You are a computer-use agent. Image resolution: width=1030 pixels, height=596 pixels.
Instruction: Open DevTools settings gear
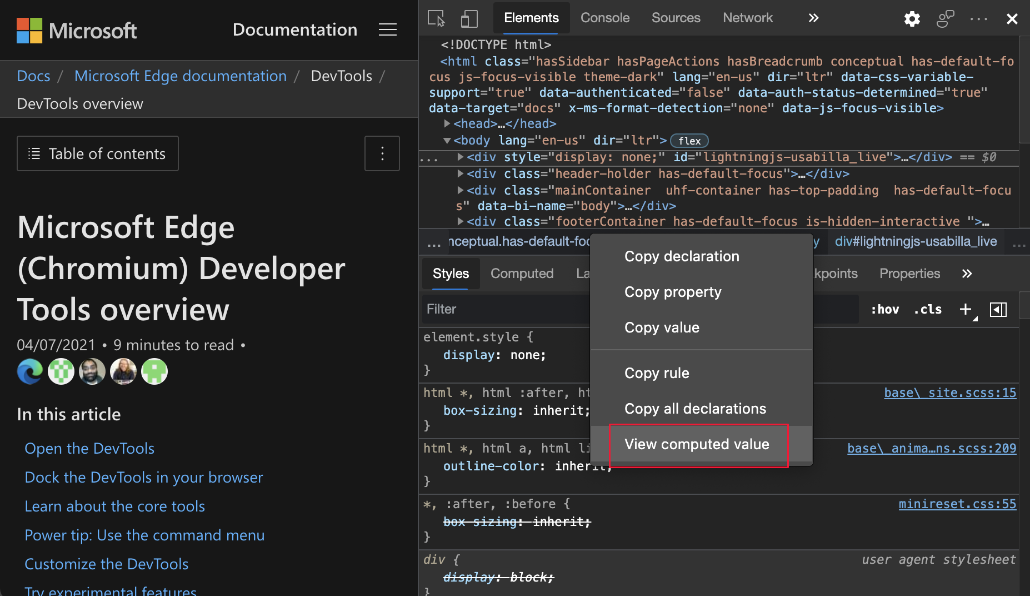pyautogui.click(x=912, y=19)
